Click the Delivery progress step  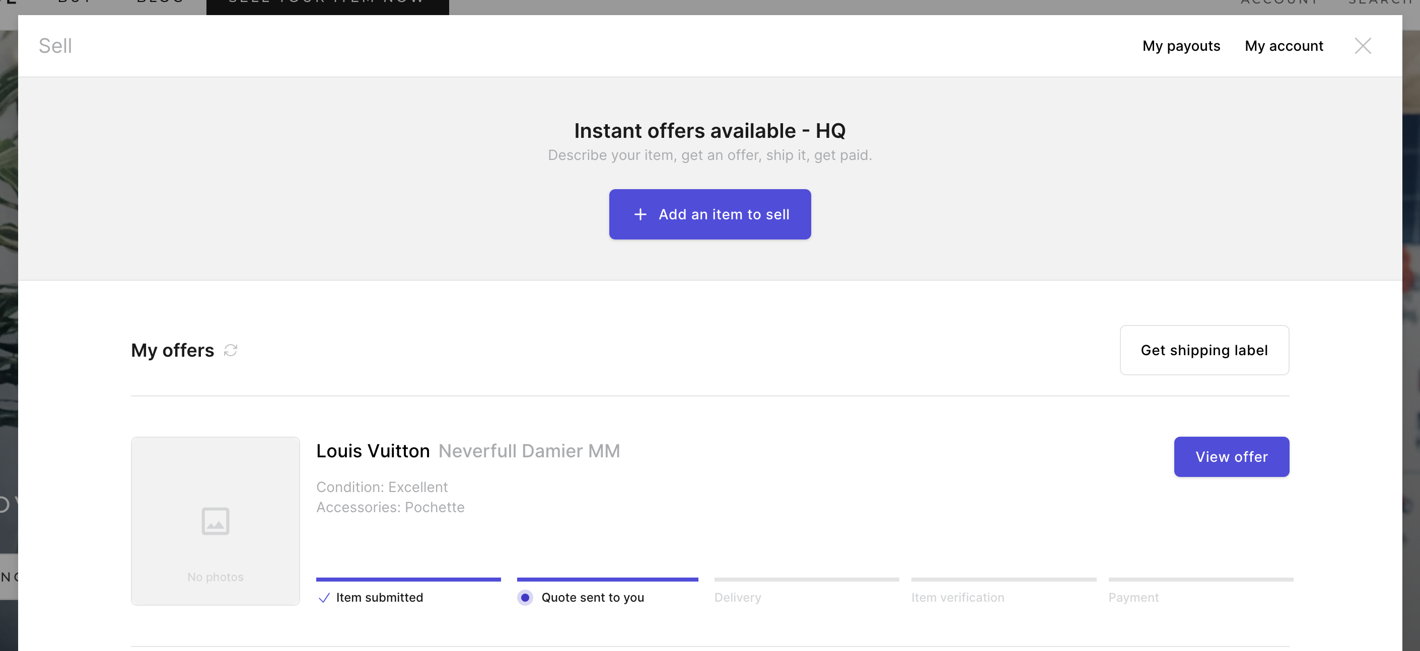807,591
